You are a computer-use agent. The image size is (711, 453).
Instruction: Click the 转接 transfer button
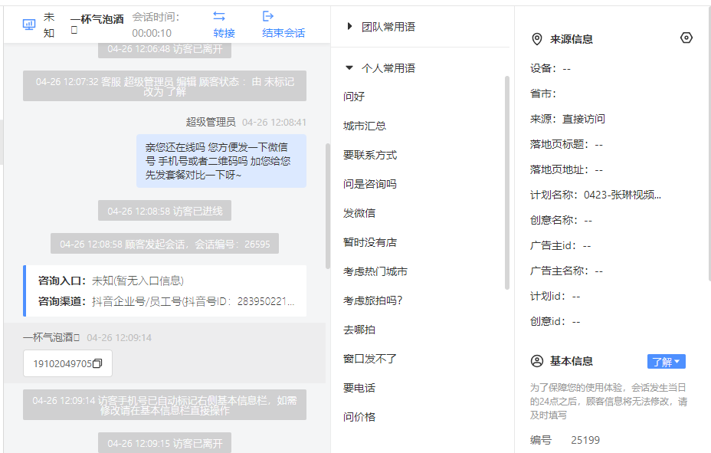tap(224, 33)
